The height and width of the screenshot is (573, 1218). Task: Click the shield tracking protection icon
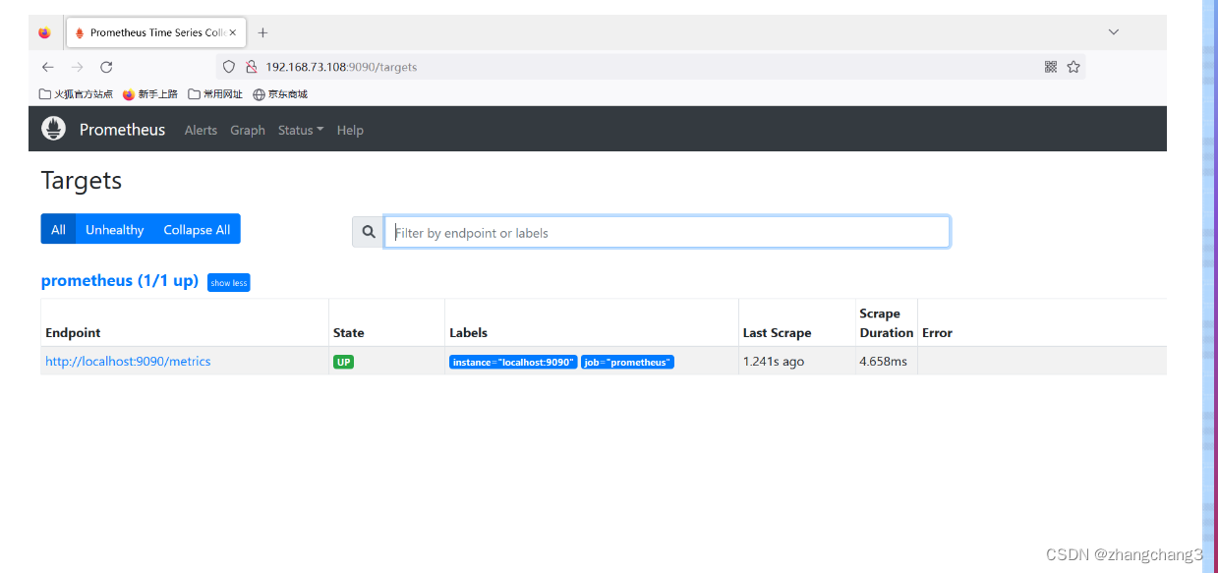[229, 67]
